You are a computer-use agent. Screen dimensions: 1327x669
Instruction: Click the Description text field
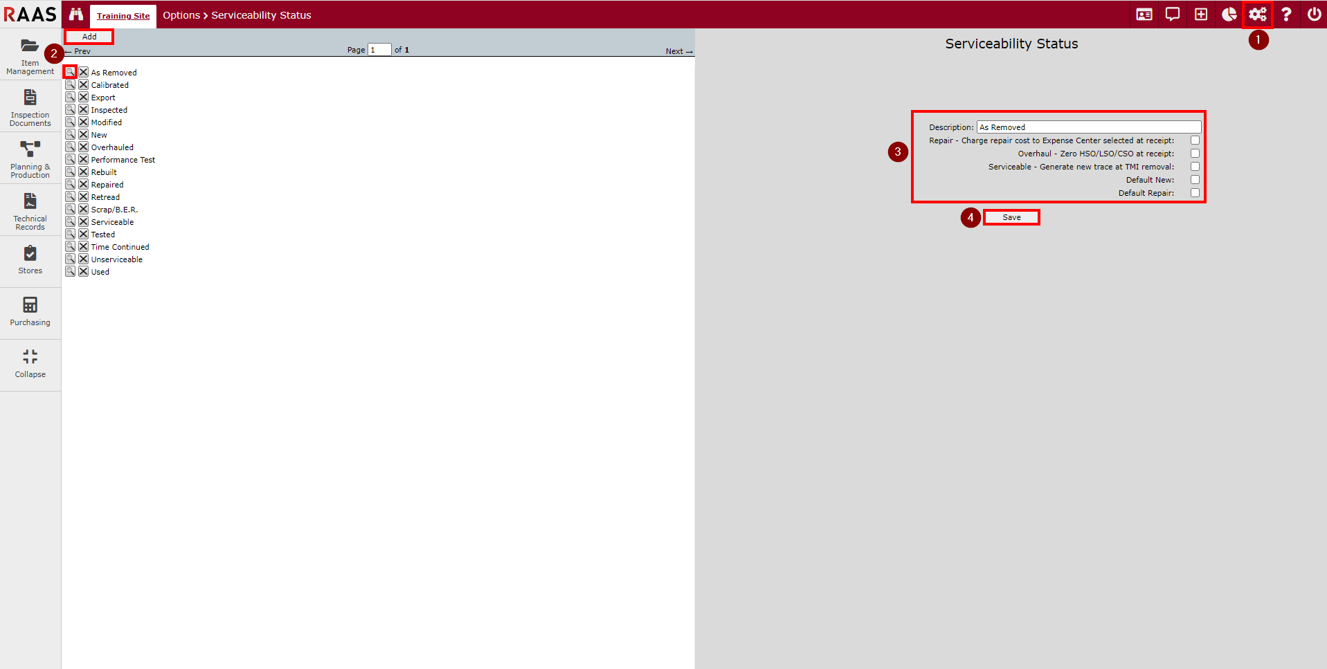tap(1088, 127)
